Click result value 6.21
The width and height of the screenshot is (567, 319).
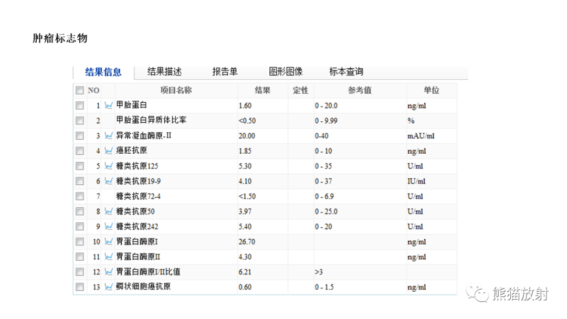(245, 272)
